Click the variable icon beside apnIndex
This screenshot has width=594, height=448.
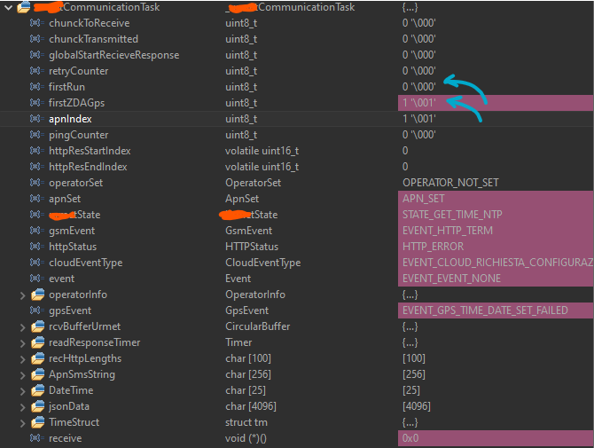37,119
